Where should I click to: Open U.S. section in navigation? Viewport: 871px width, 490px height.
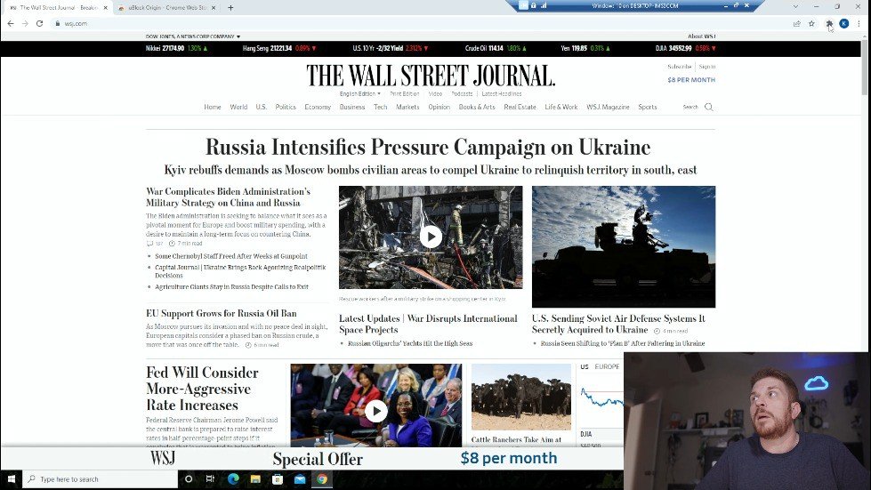tap(261, 107)
